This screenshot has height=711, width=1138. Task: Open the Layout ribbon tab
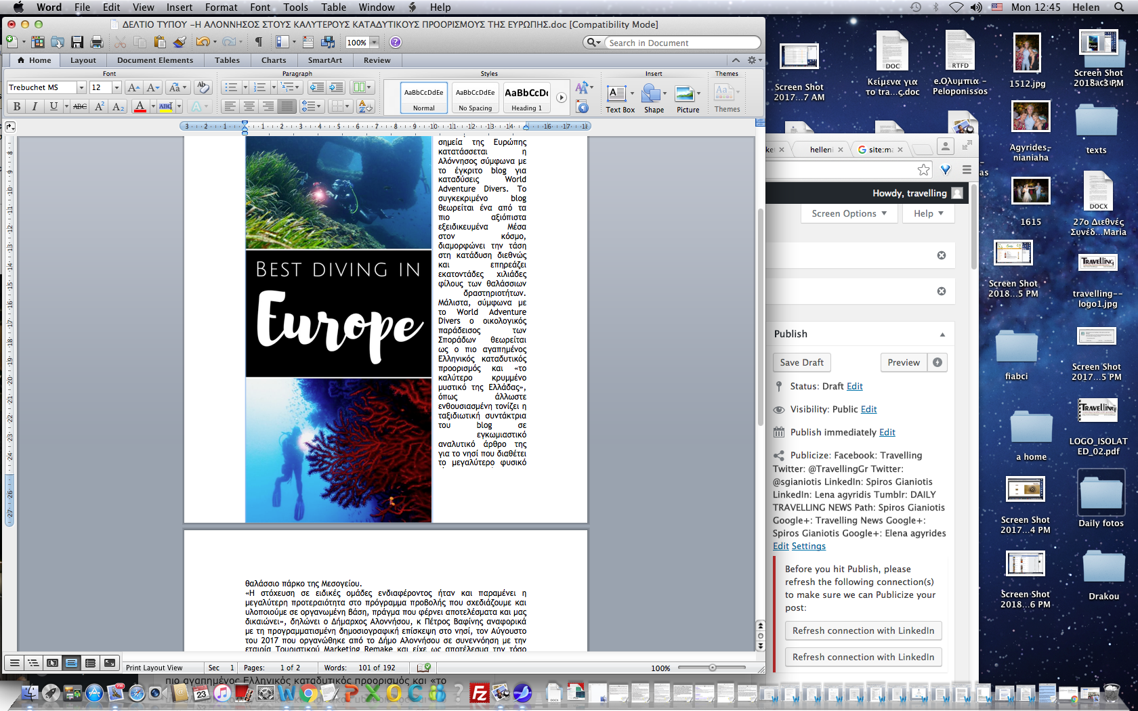83,60
